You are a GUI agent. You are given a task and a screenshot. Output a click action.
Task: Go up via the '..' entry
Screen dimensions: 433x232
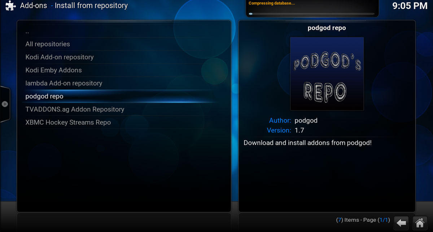[x=124, y=31]
